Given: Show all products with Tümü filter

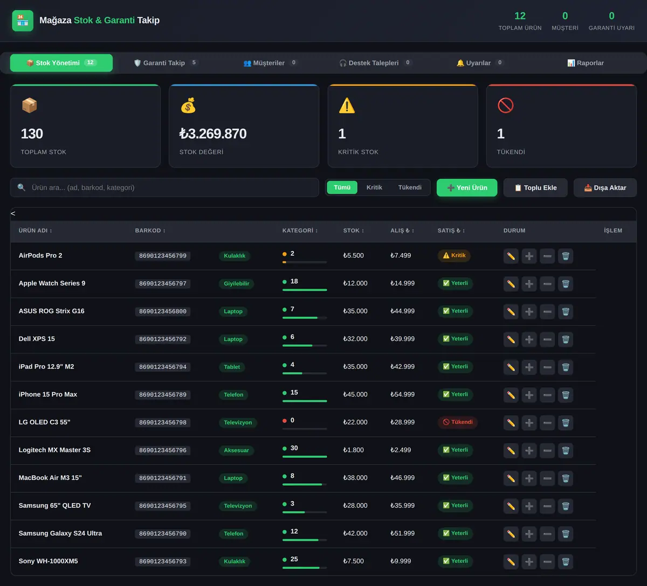Looking at the screenshot, I should click(342, 187).
